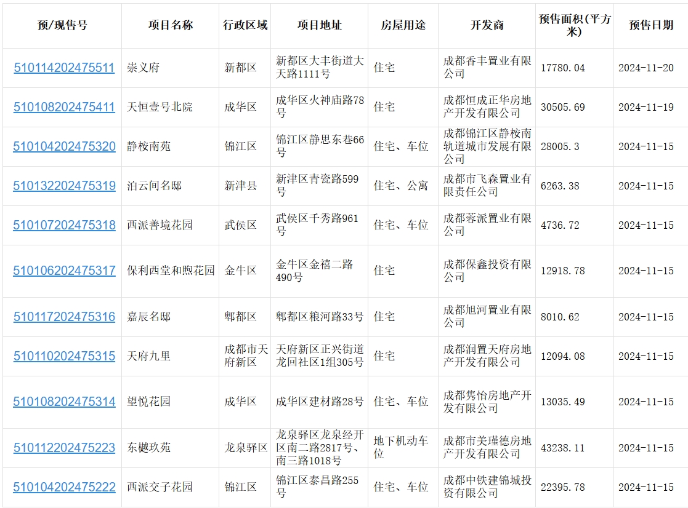This screenshot has height=508, width=688.
Task: Click address 锦江区静思东巷66号
Action: 320,147
